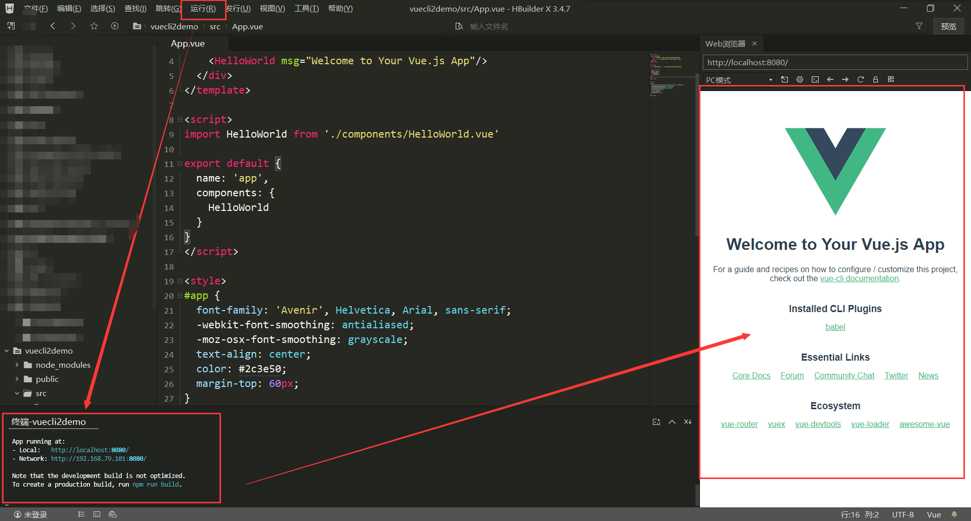Click the localhost:8080 link in terminal

pyautogui.click(x=90, y=450)
